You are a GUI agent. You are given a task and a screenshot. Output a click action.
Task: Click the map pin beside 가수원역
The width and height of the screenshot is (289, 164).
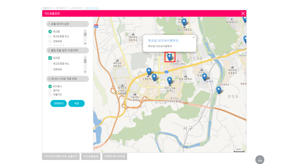pos(204,77)
